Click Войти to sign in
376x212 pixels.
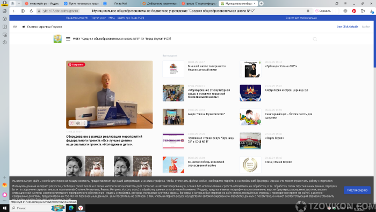point(366,27)
